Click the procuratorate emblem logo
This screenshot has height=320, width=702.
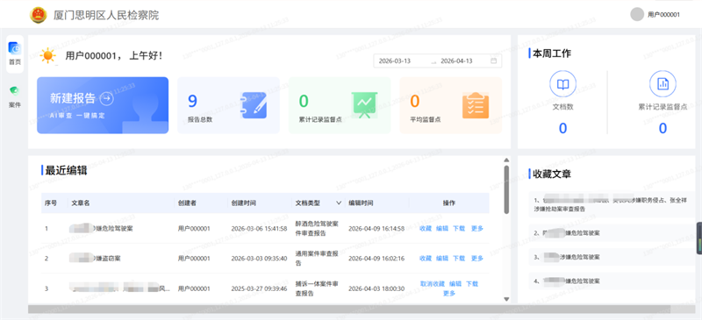click(x=38, y=15)
